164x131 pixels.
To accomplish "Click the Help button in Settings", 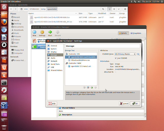I will tap(52, 104).
